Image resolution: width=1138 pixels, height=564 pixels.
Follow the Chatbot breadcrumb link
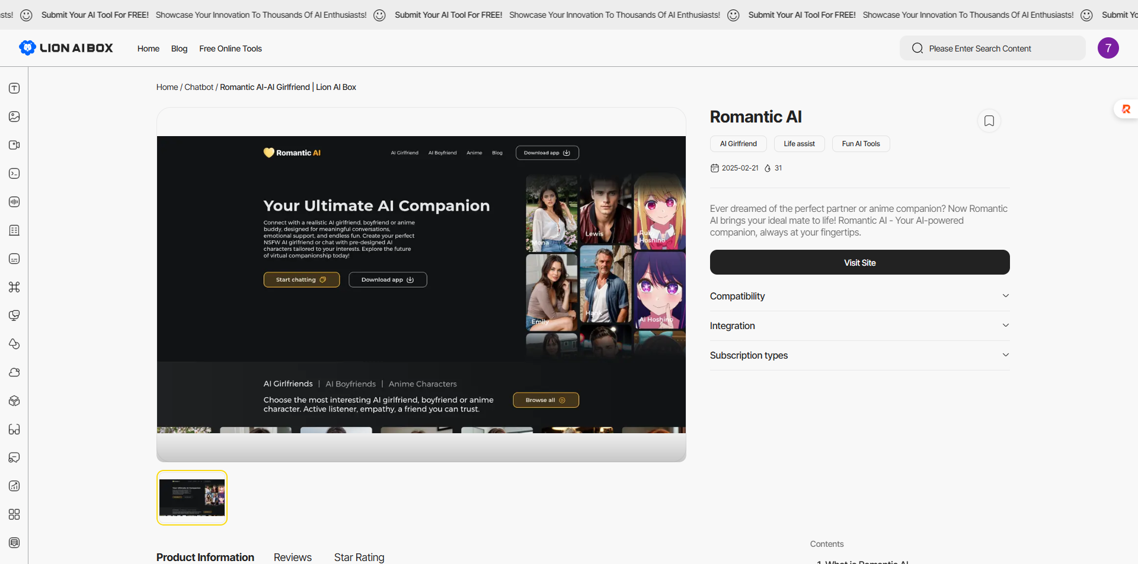pos(199,87)
